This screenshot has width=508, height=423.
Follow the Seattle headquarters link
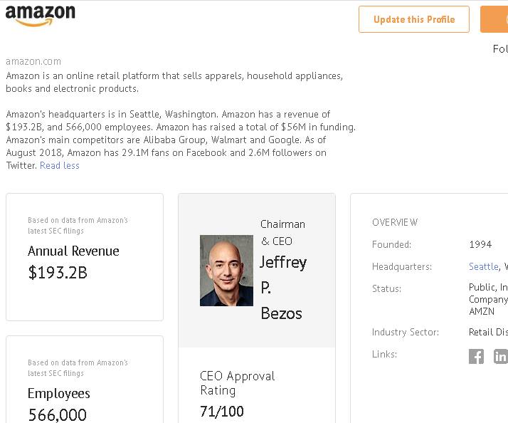click(484, 266)
